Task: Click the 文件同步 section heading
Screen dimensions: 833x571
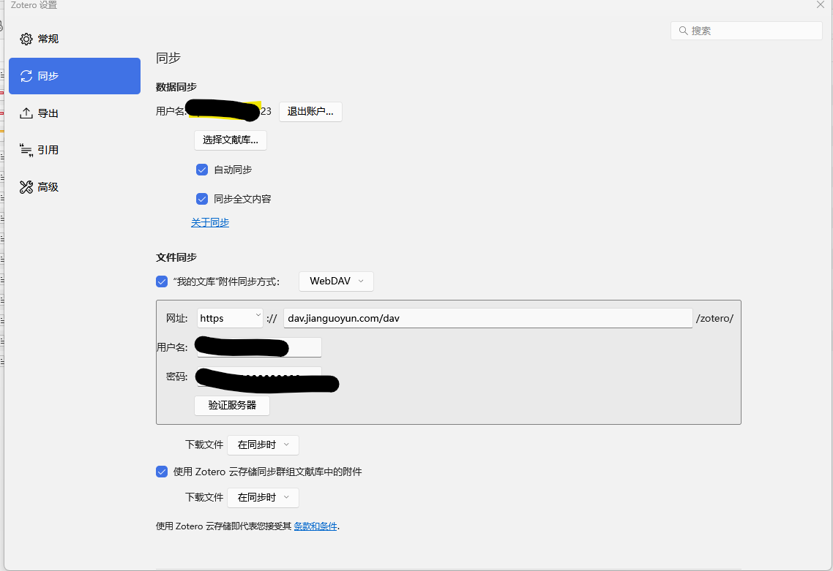Action: [x=176, y=257]
